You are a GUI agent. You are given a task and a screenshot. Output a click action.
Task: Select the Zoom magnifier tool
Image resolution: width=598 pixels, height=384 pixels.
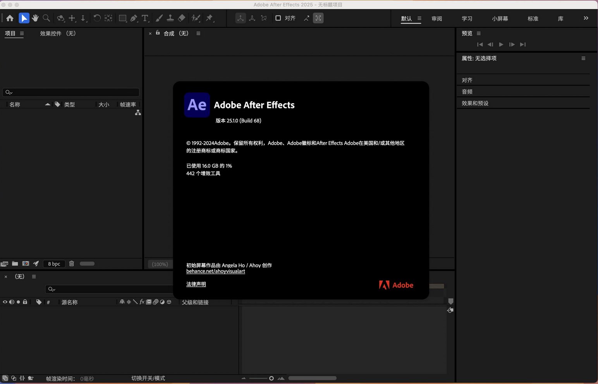46,18
